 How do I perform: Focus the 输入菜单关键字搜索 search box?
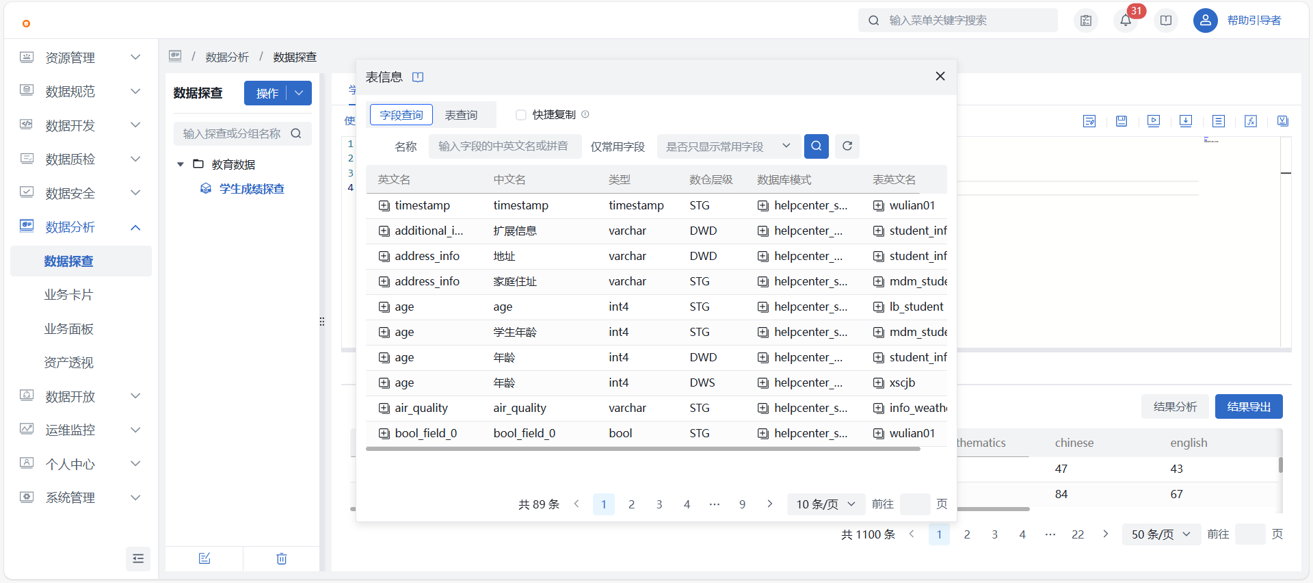click(958, 21)
